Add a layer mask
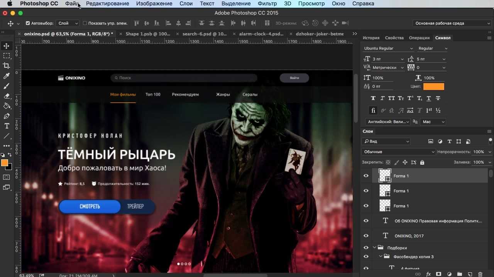The width and height of the screenshot is (494, 277). click(x=439, y=274)
